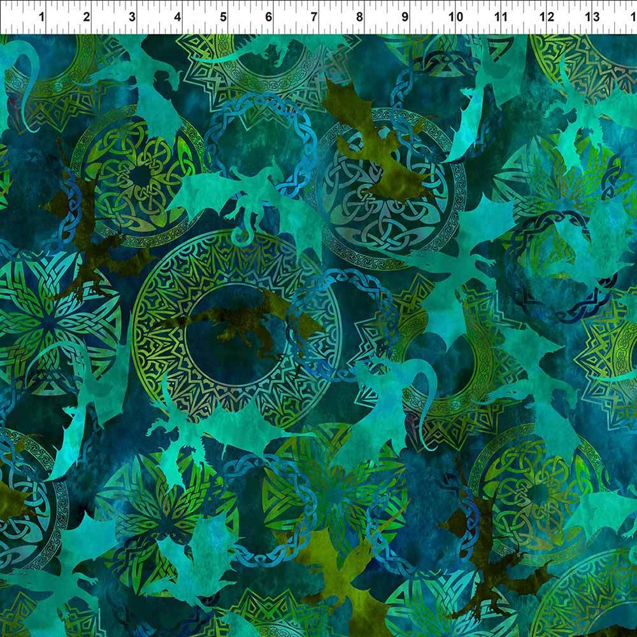The height and width of the screenshot is (637, 637).
Task: Select the ruler's 3 inch mark
Action: click(x=132, y=17)
